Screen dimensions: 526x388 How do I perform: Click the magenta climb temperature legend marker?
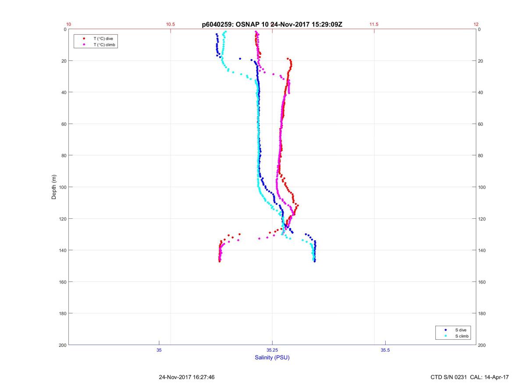coord(84,45)
